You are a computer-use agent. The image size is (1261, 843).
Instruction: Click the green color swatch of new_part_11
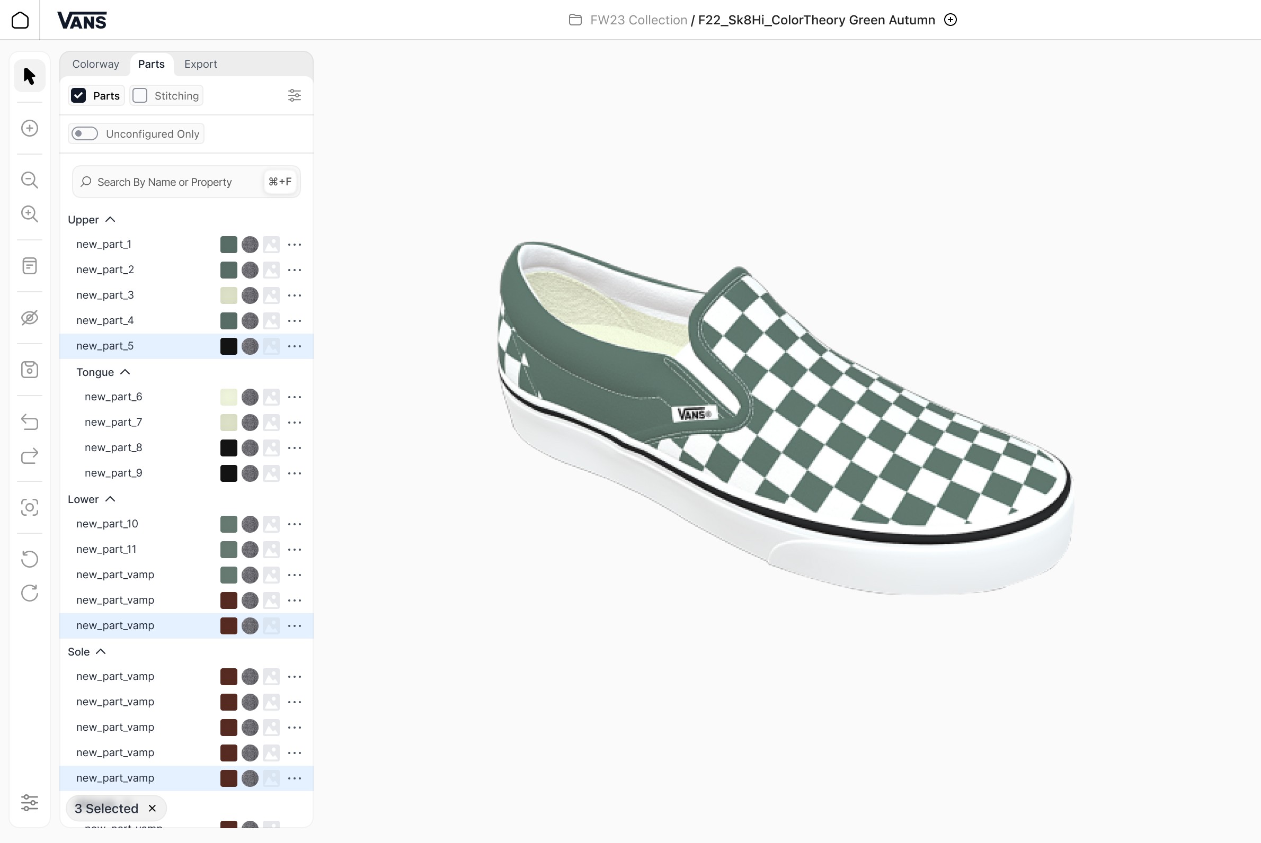(x=229, y=550)
